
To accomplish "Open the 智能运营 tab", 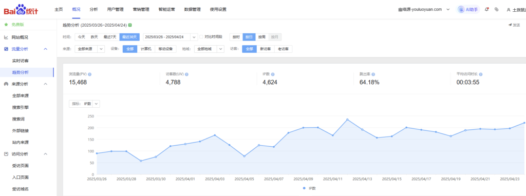I will click(167, 9).
